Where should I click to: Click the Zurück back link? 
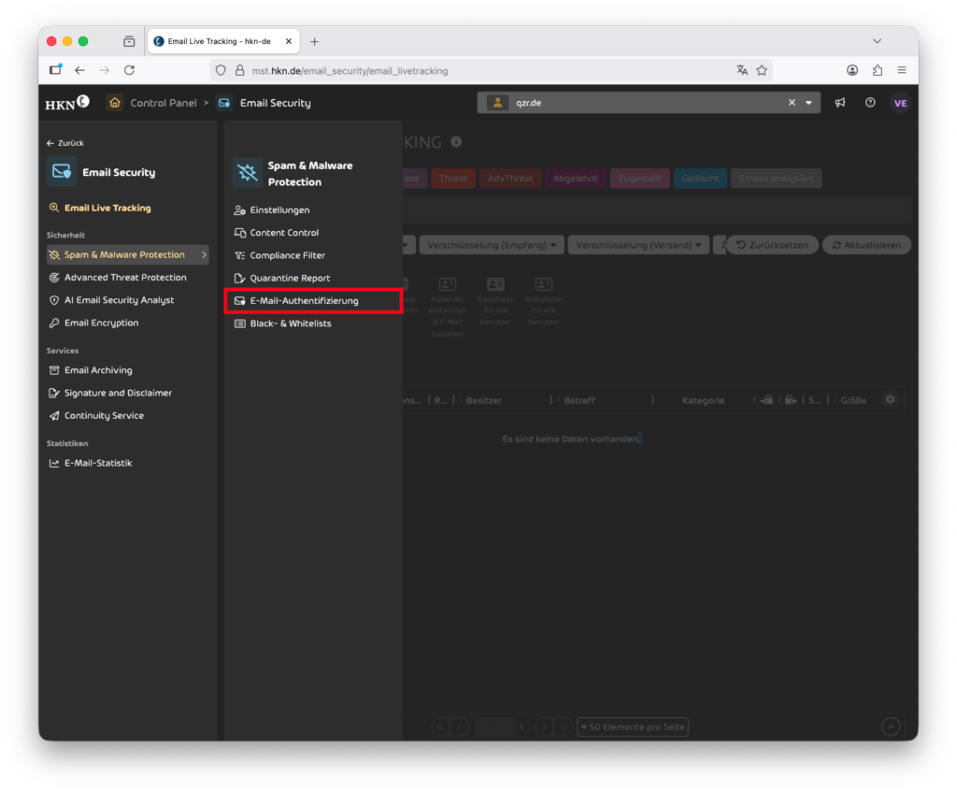[x=65, y=143]
